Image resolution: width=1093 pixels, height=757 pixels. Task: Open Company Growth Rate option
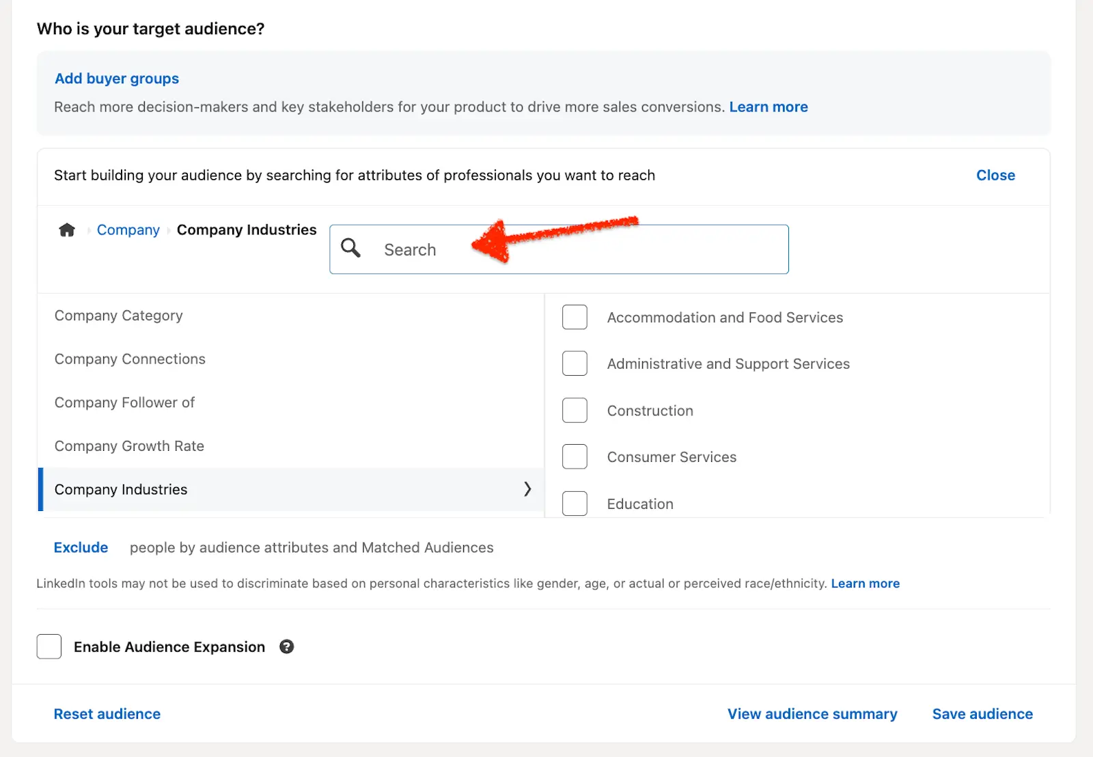coord(129,446)
